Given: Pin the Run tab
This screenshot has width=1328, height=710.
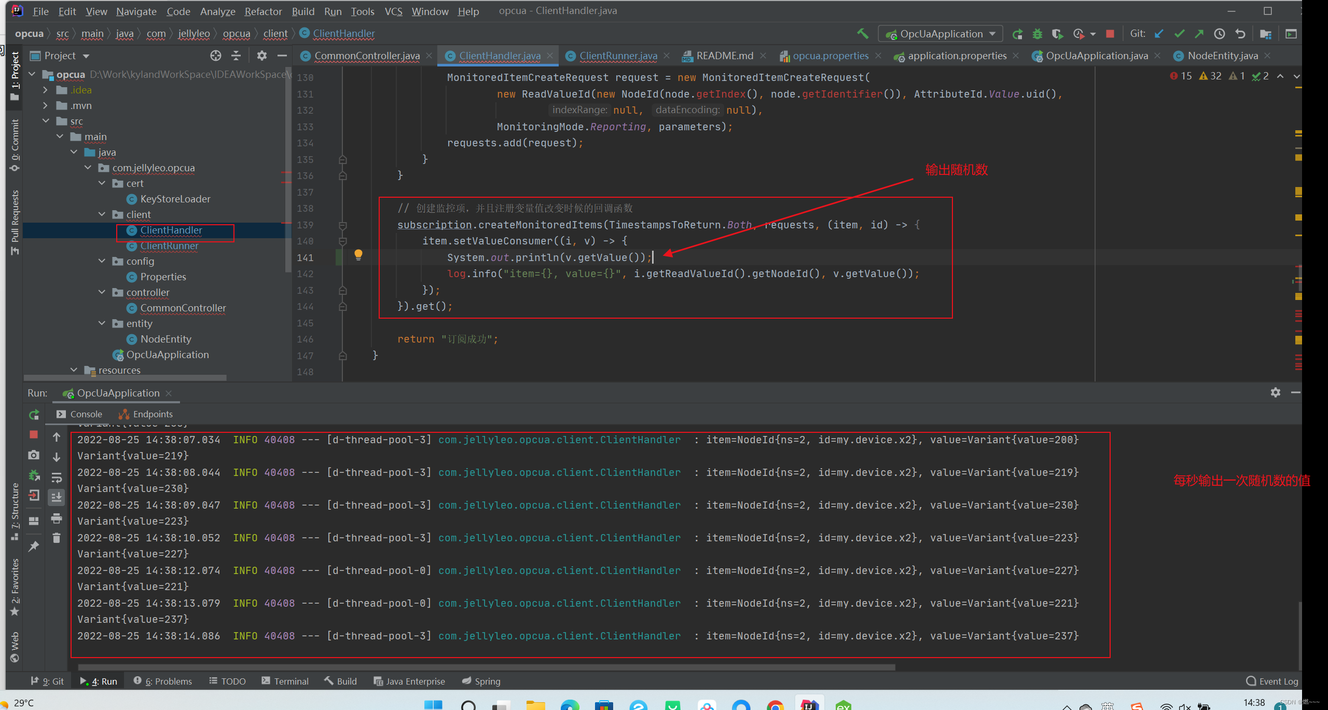Looking at the screenshot, I should tap(34, 546).
